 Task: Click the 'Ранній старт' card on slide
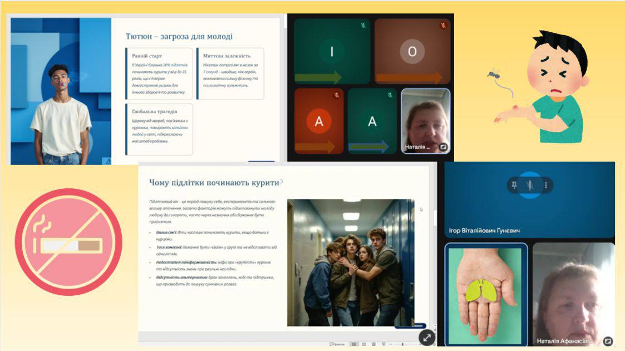click(x=159, y=74)
